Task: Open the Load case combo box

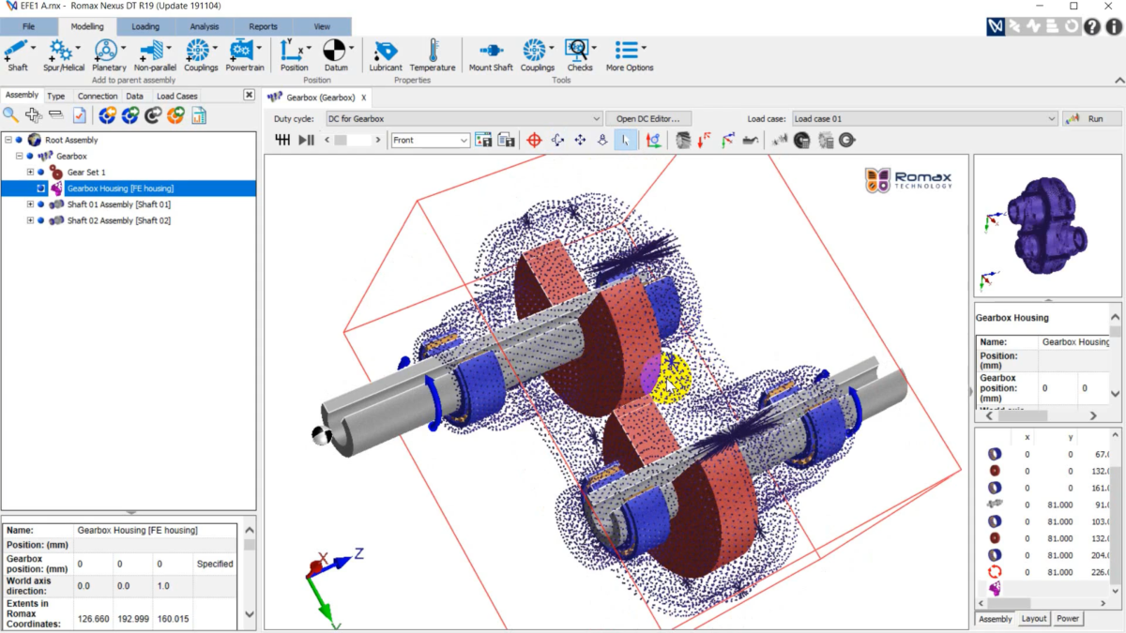Action: coord(924,119)
